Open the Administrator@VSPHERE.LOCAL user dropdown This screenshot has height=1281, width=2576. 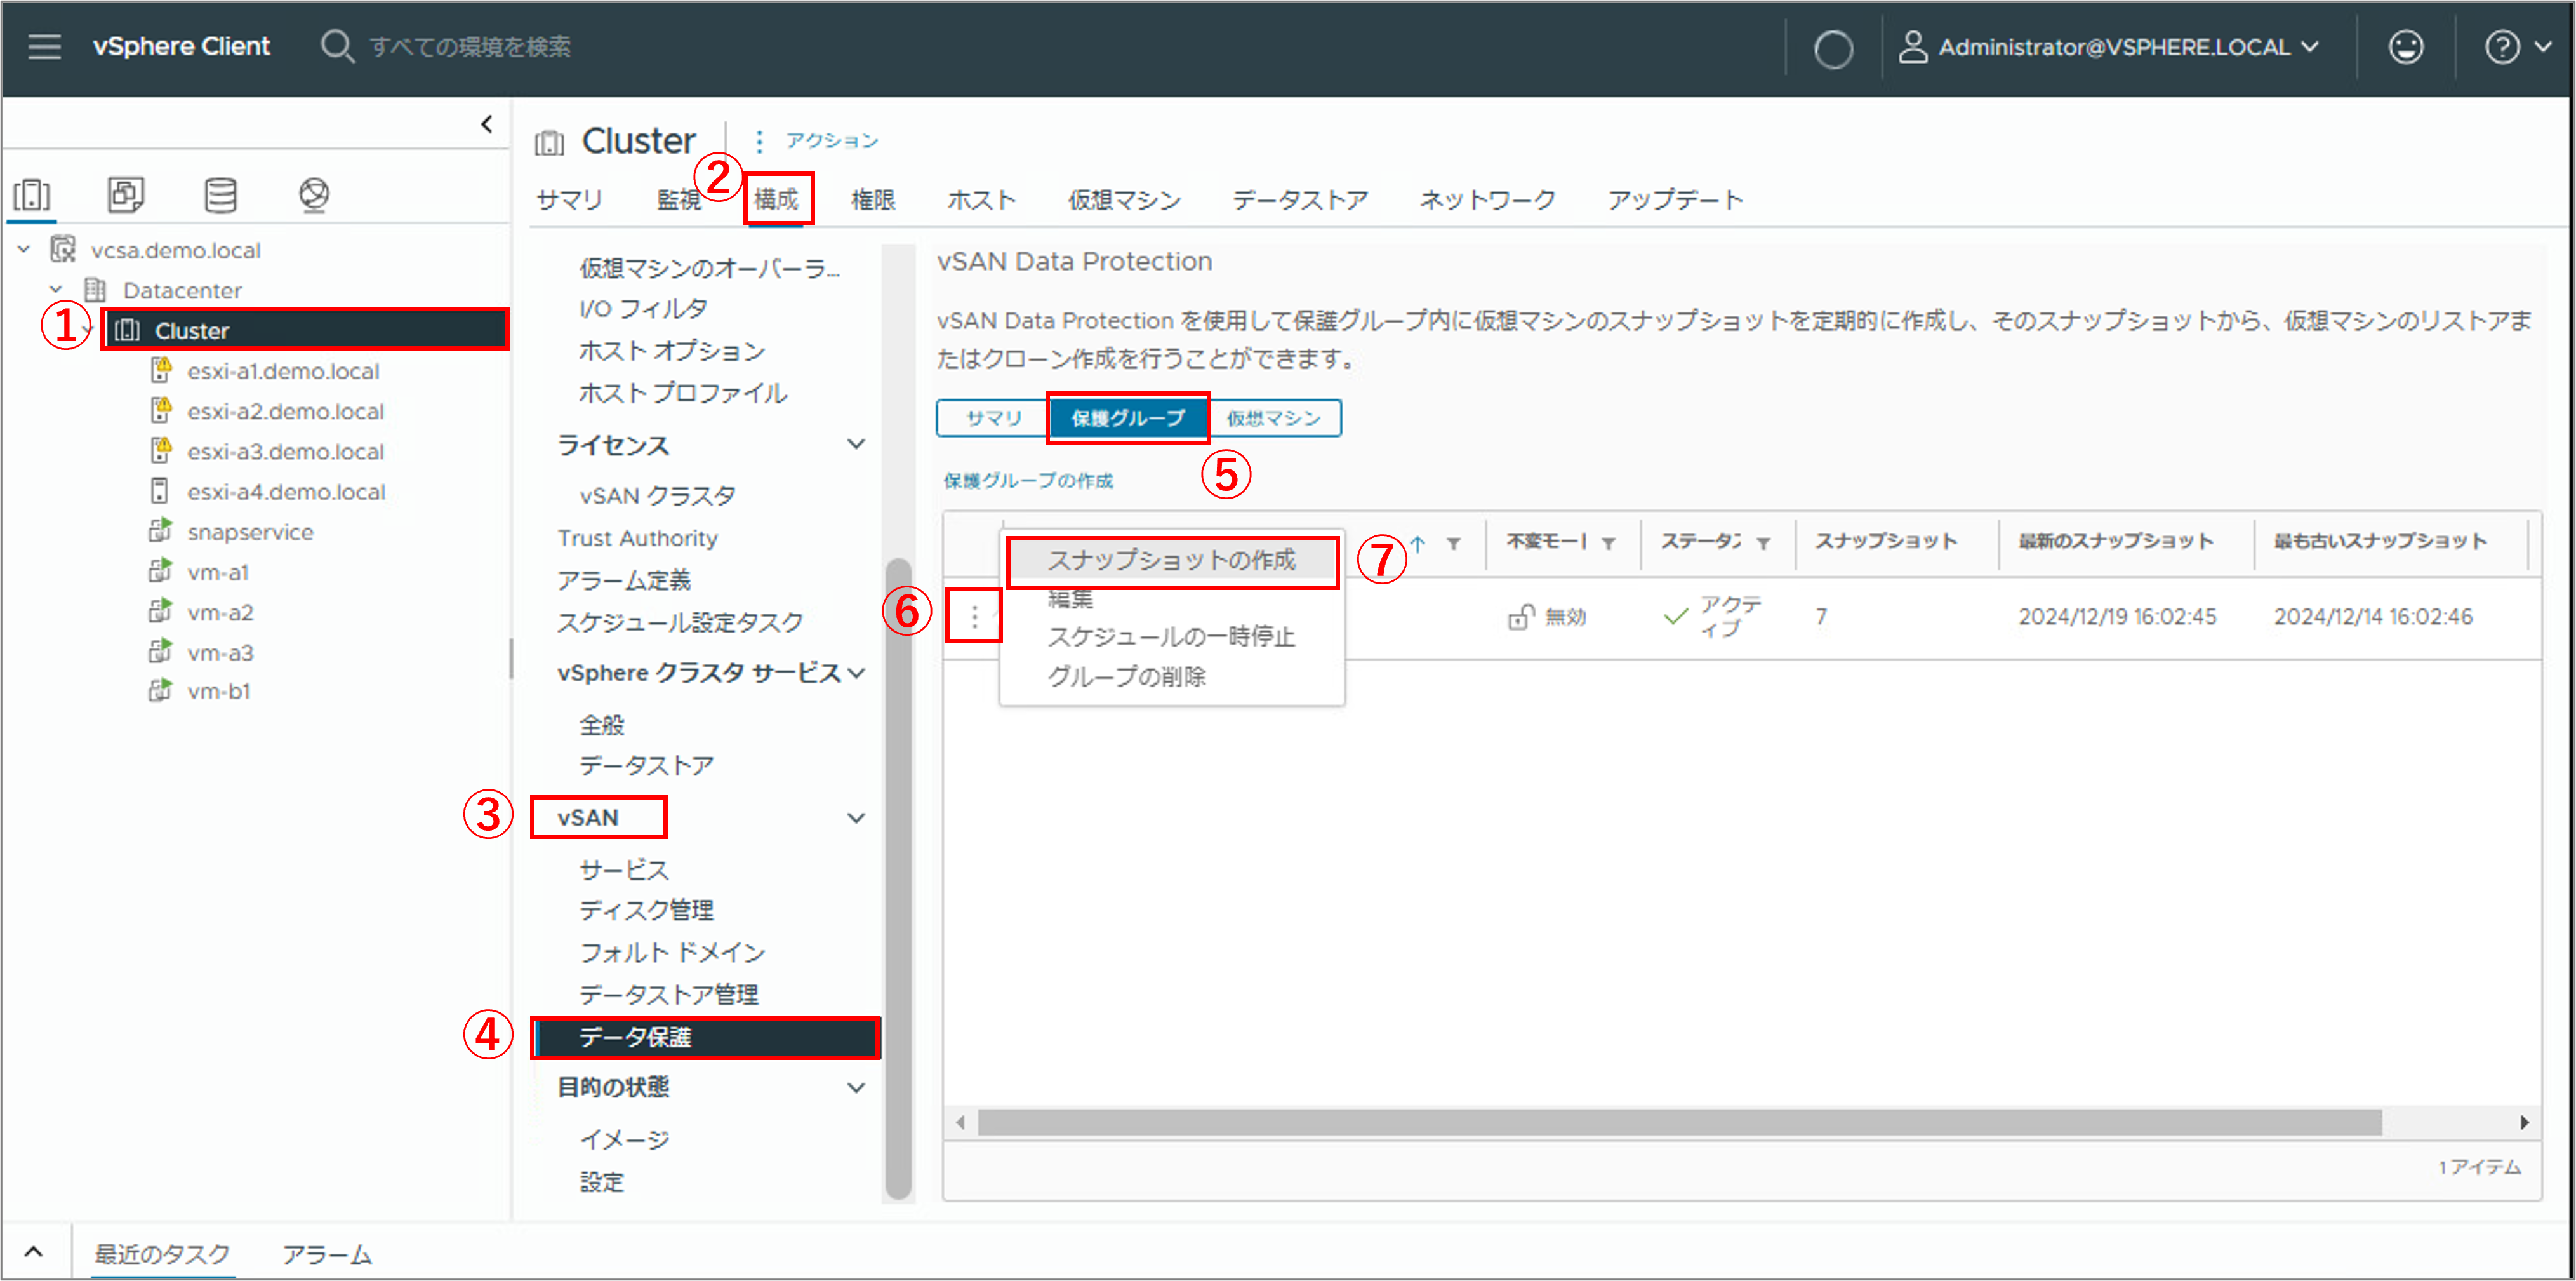tap(2128, 47)
